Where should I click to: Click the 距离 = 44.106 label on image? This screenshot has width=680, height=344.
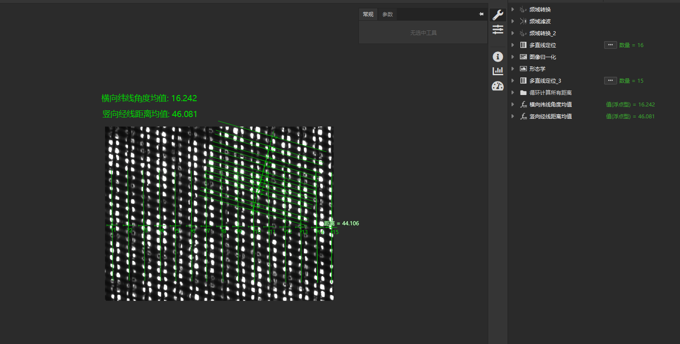coord(342,223)
